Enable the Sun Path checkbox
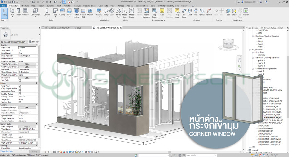 click(20, 80)
